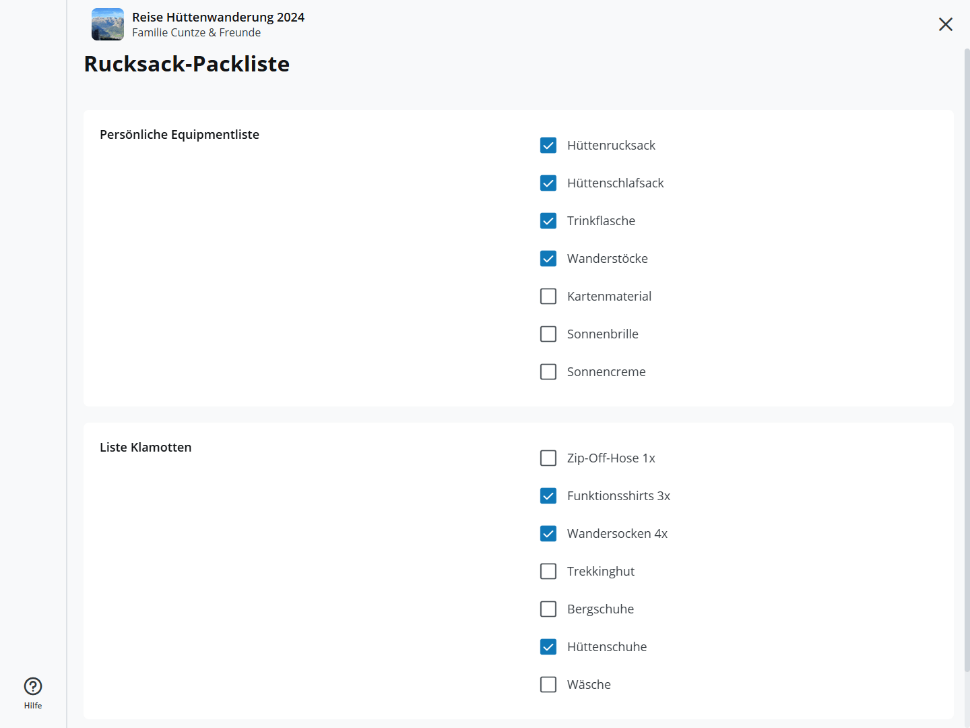Screen dimensions: 970x728
Task: Click the Reise Hüttenwanderung 2024 title
Action: (218, 17)
